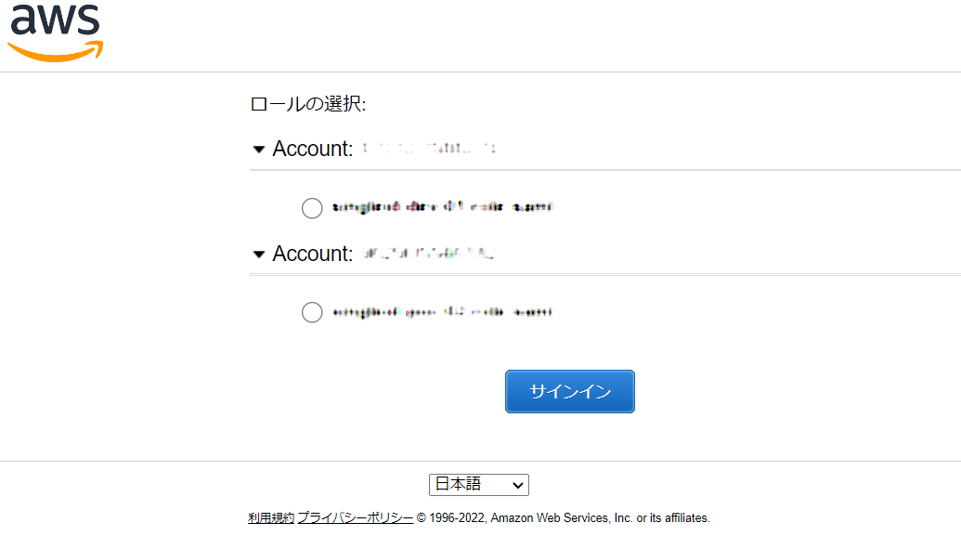
Task: Click the second account's blurred ID text
Action: click(429, 253)
